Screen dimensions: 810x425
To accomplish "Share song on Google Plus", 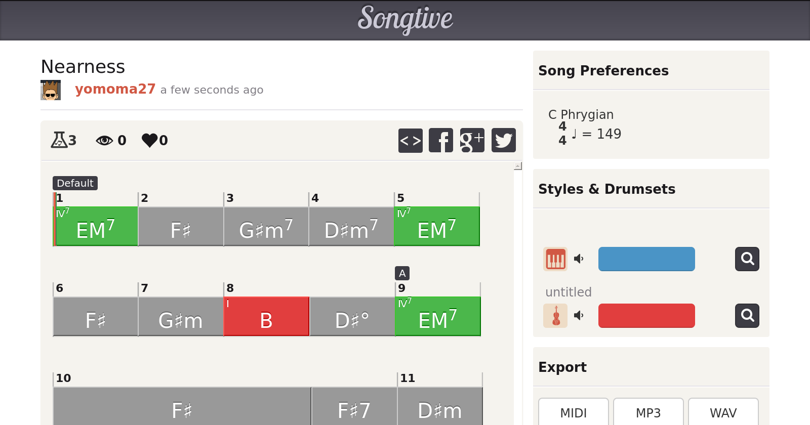I will pyautogui.click(x=472, y=140).
